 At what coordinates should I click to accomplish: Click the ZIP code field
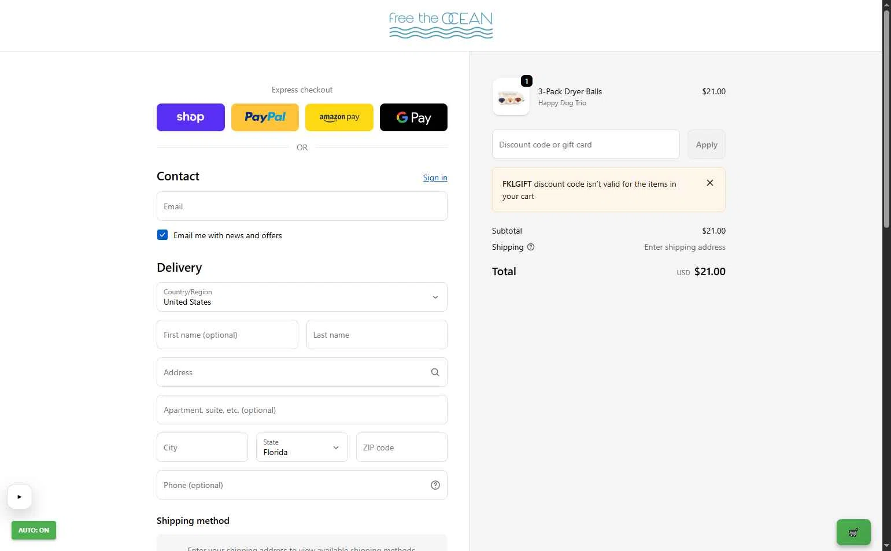point(402,448)
